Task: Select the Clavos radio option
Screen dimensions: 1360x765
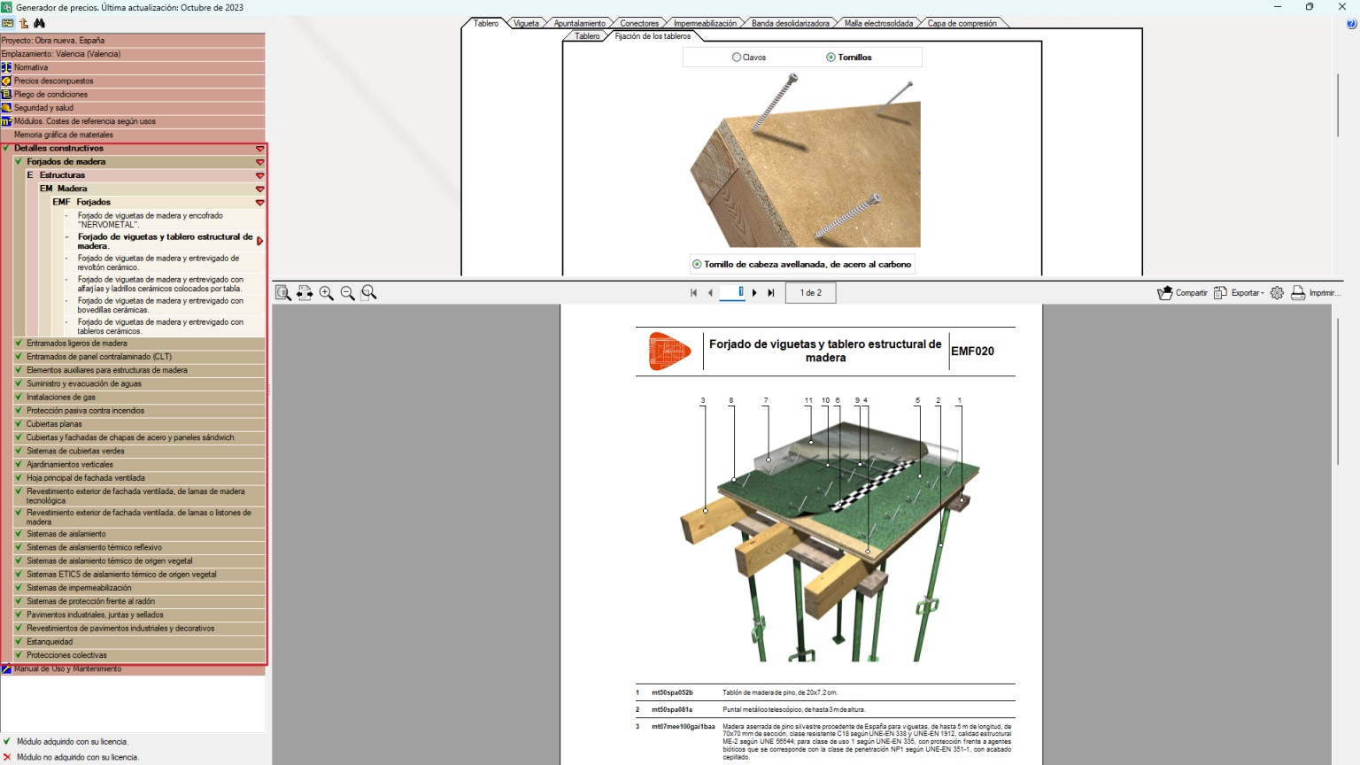Action: [749, 58]
